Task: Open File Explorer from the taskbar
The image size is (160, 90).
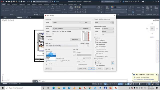Action: (x=59, y=88)
